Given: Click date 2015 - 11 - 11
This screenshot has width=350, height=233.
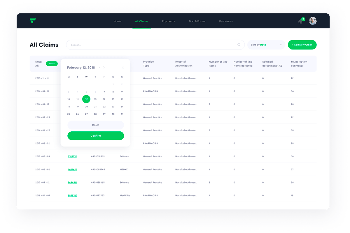Looking at the screenshot, I should [42, 78].
